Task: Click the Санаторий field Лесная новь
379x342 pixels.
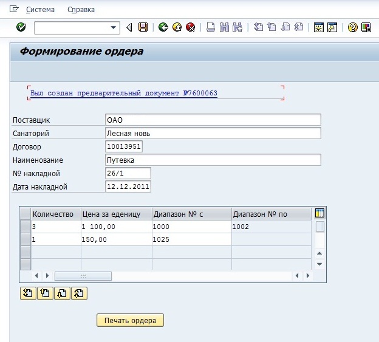Action: click(213, 133)
